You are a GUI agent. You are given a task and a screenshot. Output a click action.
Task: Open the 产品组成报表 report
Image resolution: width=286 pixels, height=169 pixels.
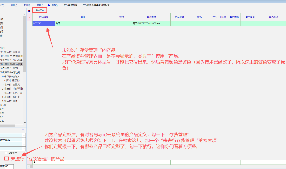tap(71, 5)
